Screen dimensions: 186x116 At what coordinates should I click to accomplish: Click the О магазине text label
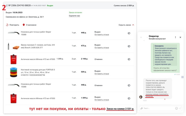click(x=31, y=25)
